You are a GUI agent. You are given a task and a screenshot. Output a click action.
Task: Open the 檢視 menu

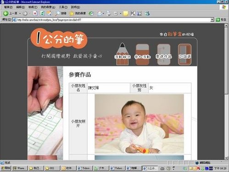33,7
